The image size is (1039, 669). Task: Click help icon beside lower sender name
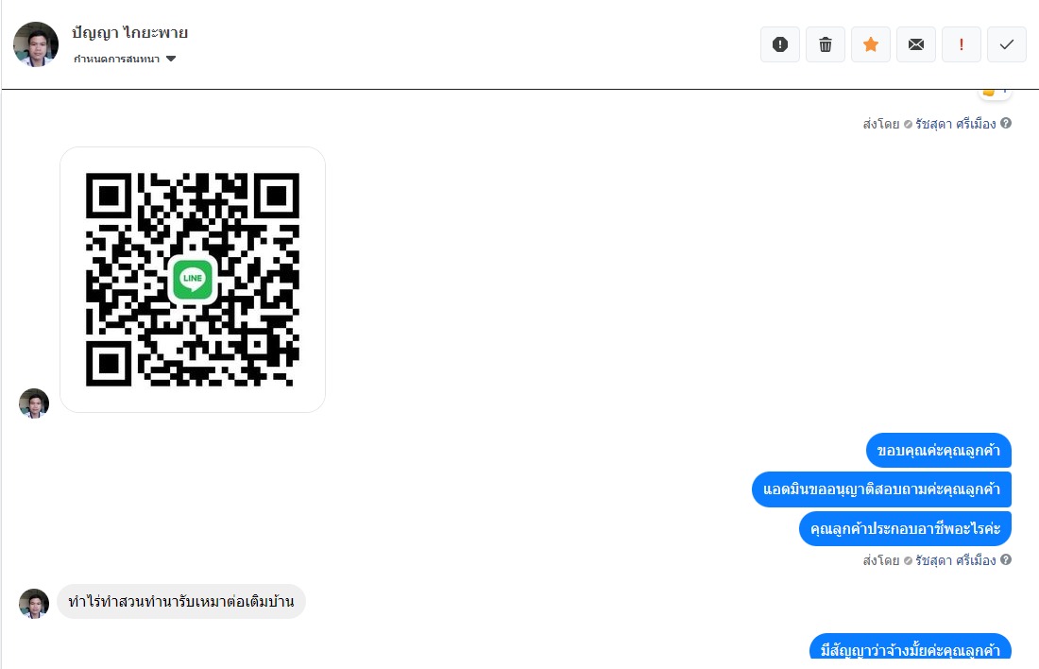[1006, 559]
